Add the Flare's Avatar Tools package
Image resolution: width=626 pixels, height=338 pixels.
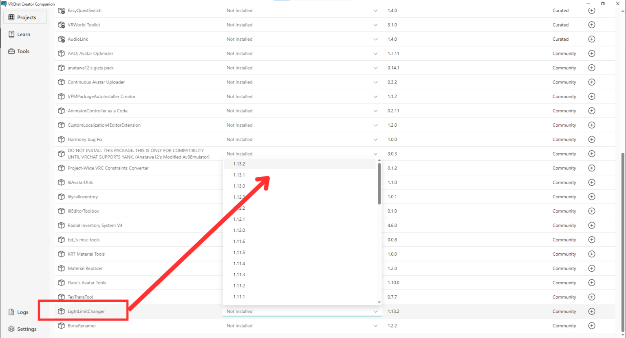click(x=592, y=283)
